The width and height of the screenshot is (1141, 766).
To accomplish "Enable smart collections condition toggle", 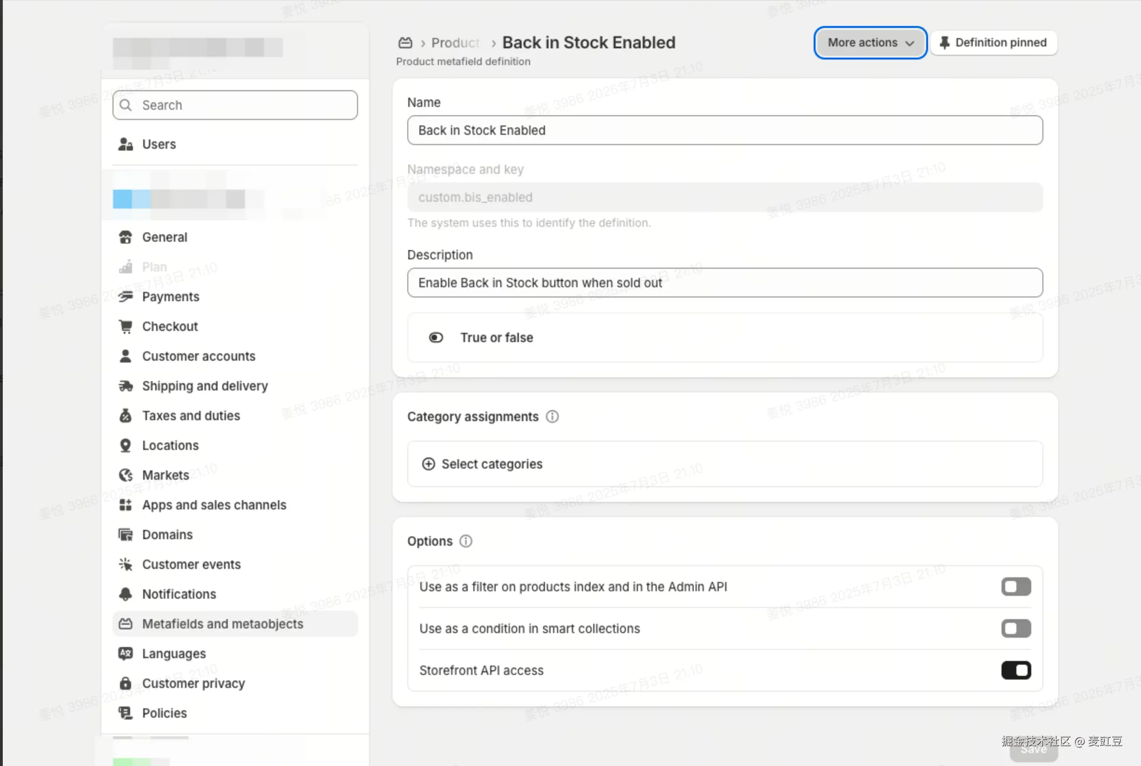I will (1016, 629).
